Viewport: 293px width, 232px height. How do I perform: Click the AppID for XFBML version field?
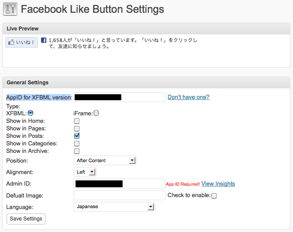tap(120, 97)
